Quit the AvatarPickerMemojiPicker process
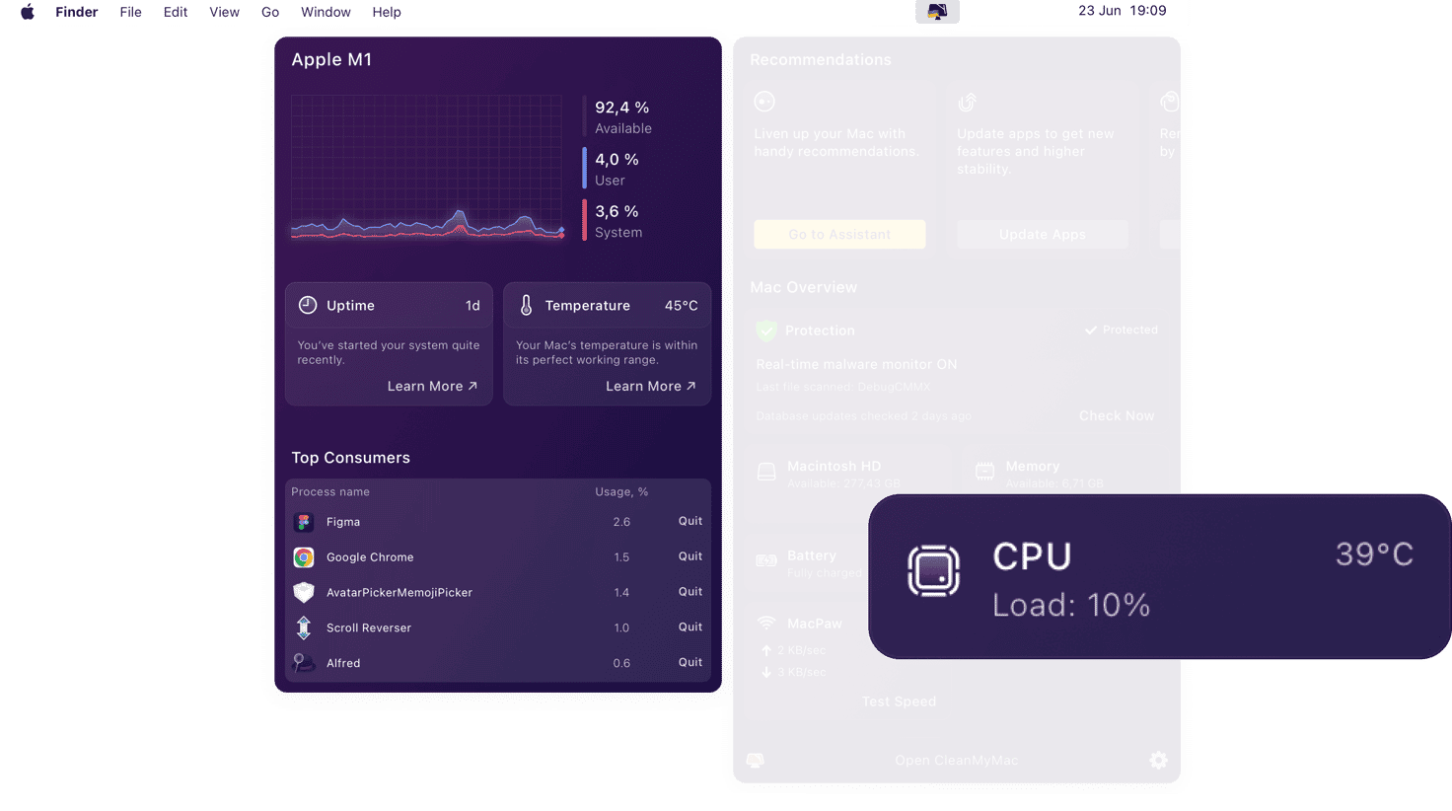1452x811 pixels. 690,592
